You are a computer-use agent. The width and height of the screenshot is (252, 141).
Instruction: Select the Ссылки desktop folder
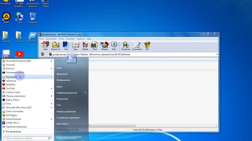coord(19,37)
